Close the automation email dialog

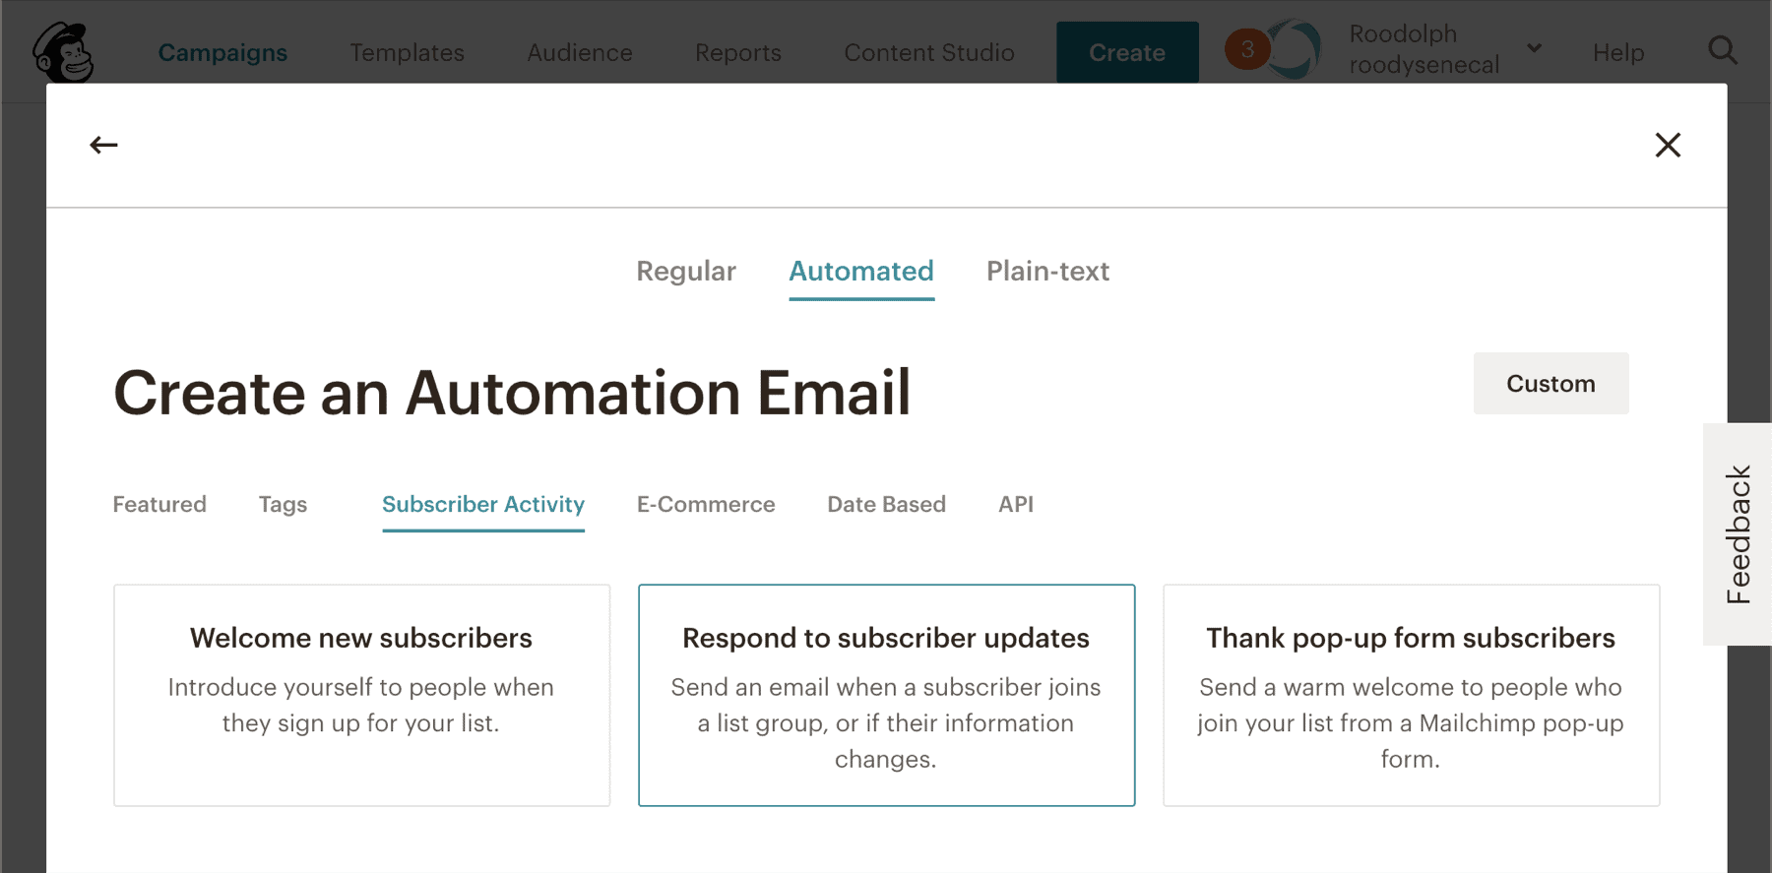[1668, 146]
